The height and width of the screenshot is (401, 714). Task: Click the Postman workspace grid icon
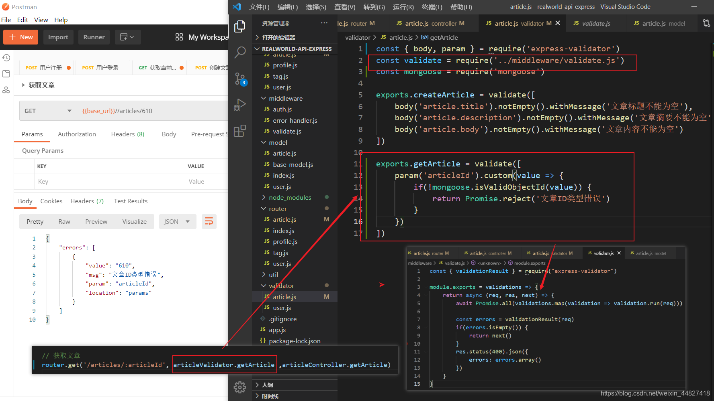[179, 37]
